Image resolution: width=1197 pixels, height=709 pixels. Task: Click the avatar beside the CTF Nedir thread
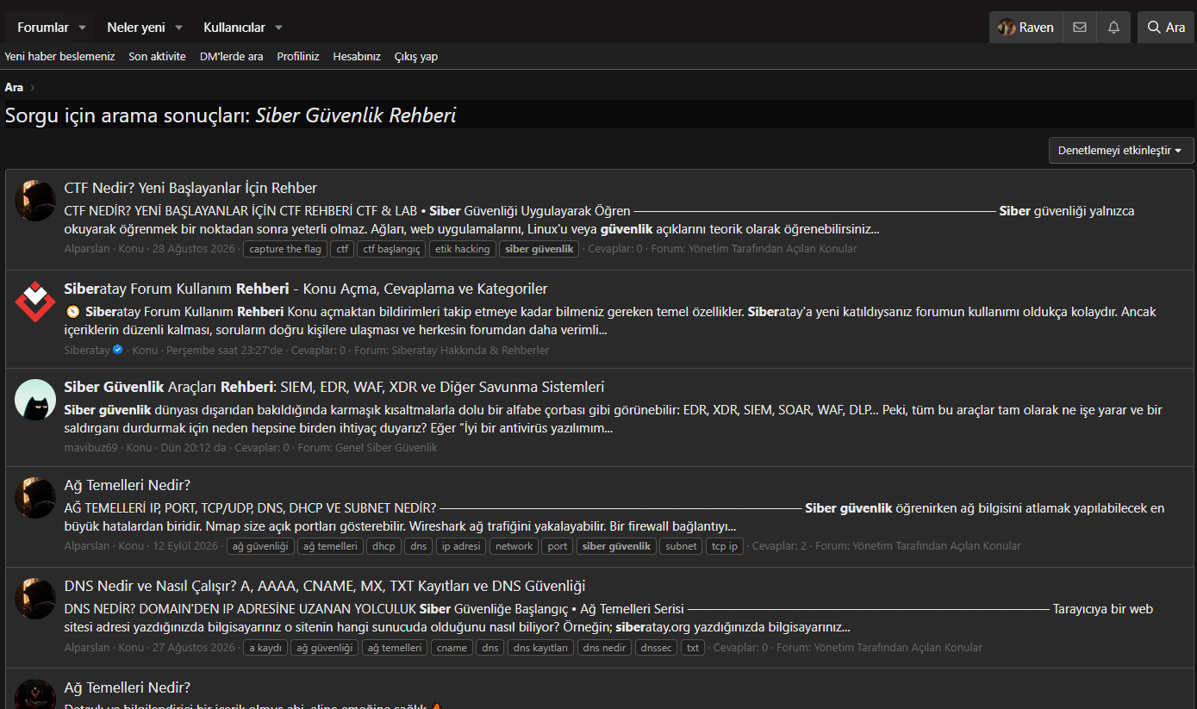(35, 201)
